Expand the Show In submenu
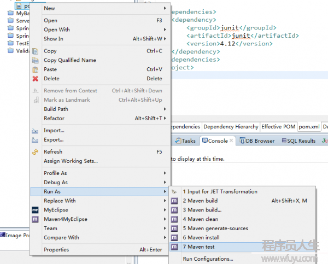The image size is (328, 264). 165,39
